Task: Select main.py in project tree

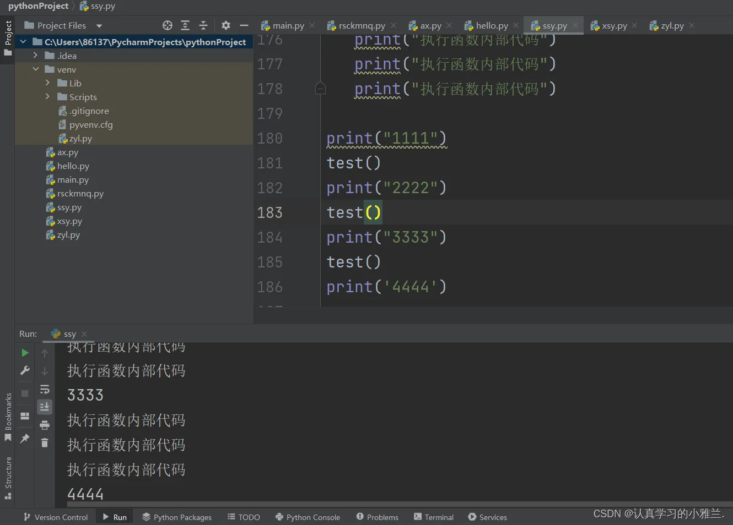Action: (67, 180)
